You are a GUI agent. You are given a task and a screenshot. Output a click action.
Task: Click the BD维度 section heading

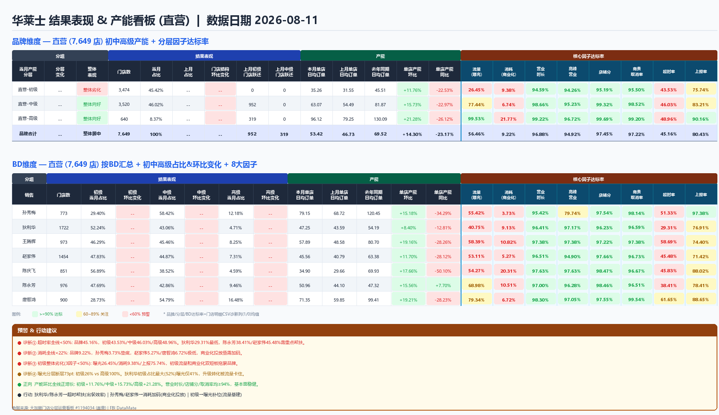click(x=135, y=165)
